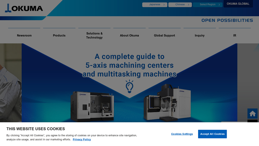
Task: Switch to the Japanese site
Action: 155,5
